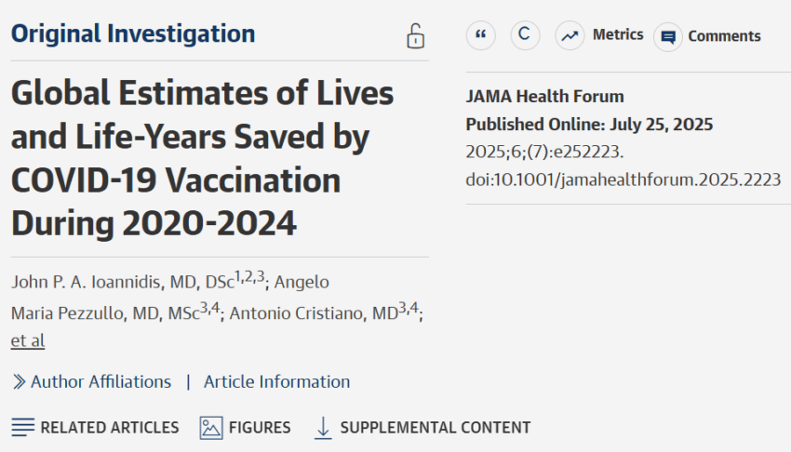Select the FIGURES tab label

coord(260,428)
